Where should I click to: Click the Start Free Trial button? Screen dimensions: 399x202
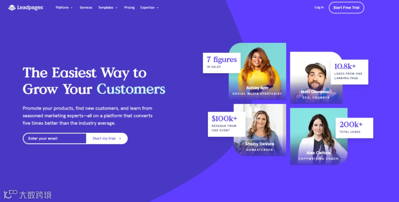point(346,8)
